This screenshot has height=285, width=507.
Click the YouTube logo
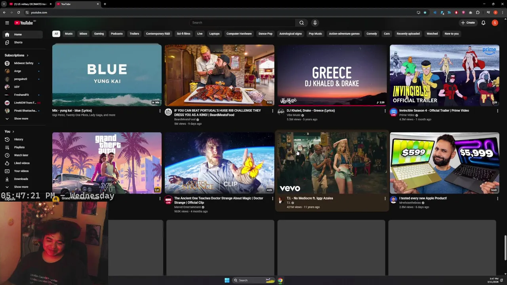(24, 23)
